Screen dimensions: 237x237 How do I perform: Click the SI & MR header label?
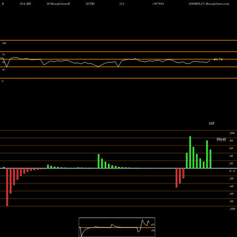[25, 4]
